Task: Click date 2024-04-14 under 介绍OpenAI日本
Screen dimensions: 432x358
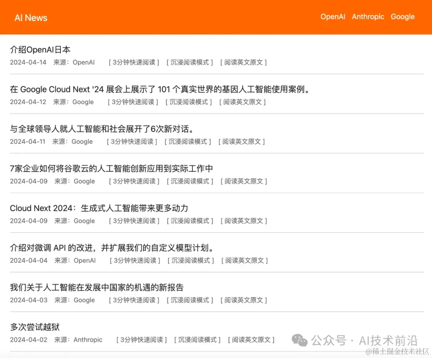Action: click(28, 62)
